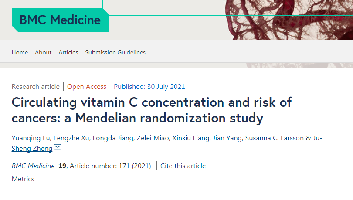Open the Metrics link
Image resolution: width=353 pixels, height=200 pixels.
point(23,179)
